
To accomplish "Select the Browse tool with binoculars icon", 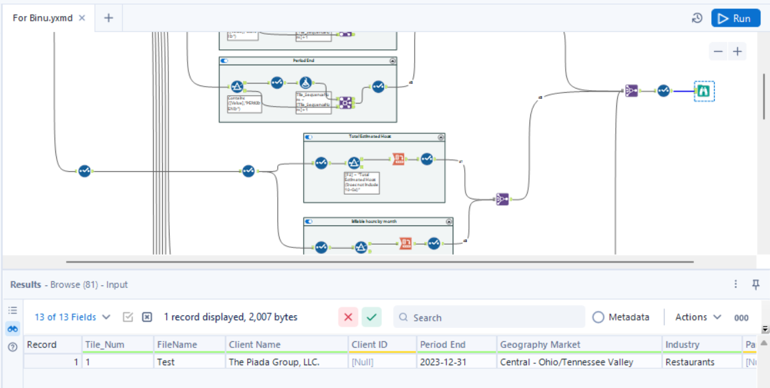I will [x=704, y=91].
